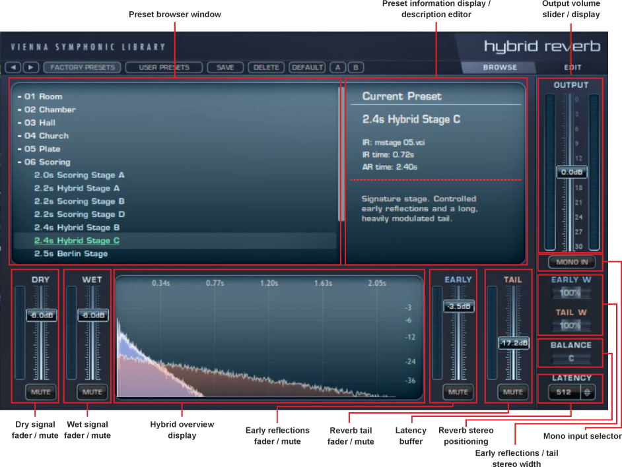Click the hybrid overview decay graph
Image resolution: width=622 pixels, height=467 pixels.
(x=269, y=337)
